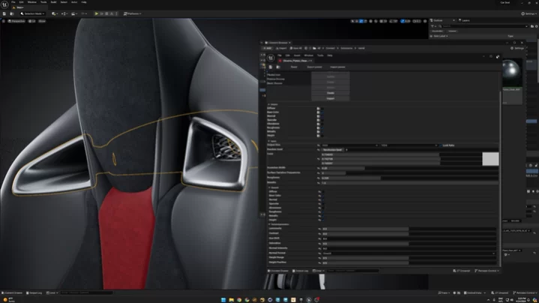Click the save icon in the main toolbar
Image resolution: width=539 pixels, height=303 pixels.
click(x=4, y=13)
